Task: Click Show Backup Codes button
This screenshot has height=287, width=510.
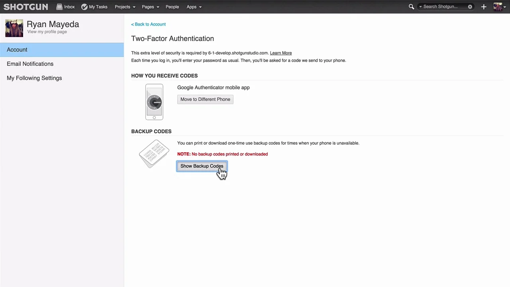Action: point(202,166)
